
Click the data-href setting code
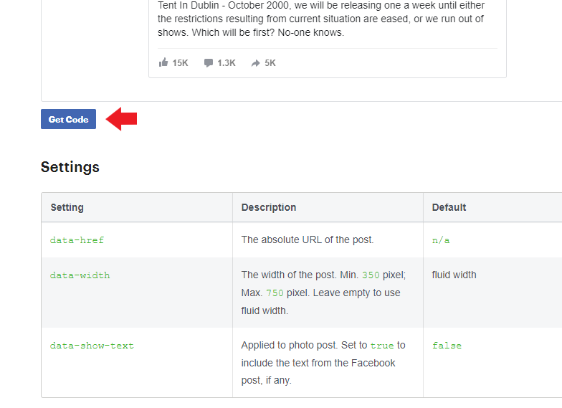[77, 240]
